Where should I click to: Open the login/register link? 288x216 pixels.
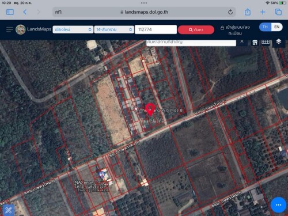click(x=235, y=30)
